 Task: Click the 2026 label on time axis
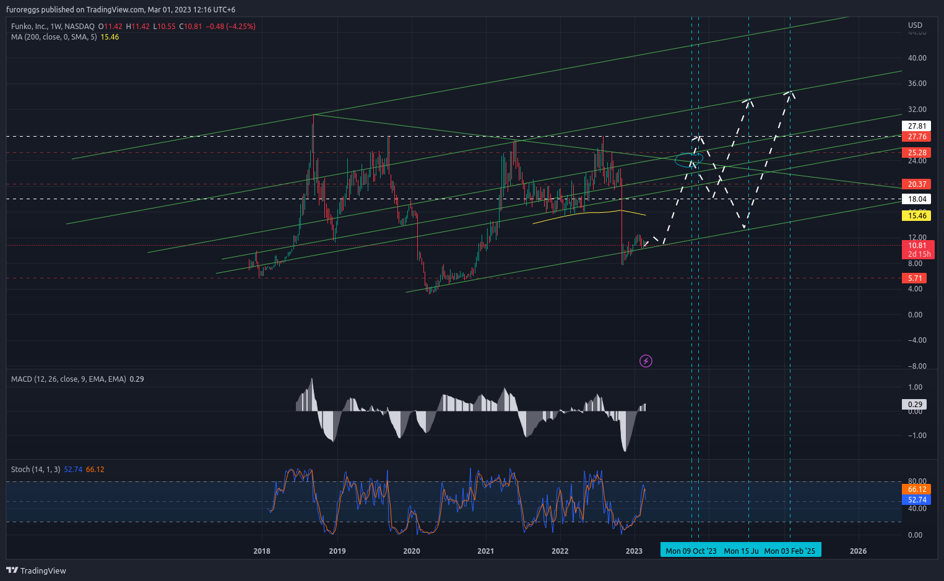[x=858, y=551]
